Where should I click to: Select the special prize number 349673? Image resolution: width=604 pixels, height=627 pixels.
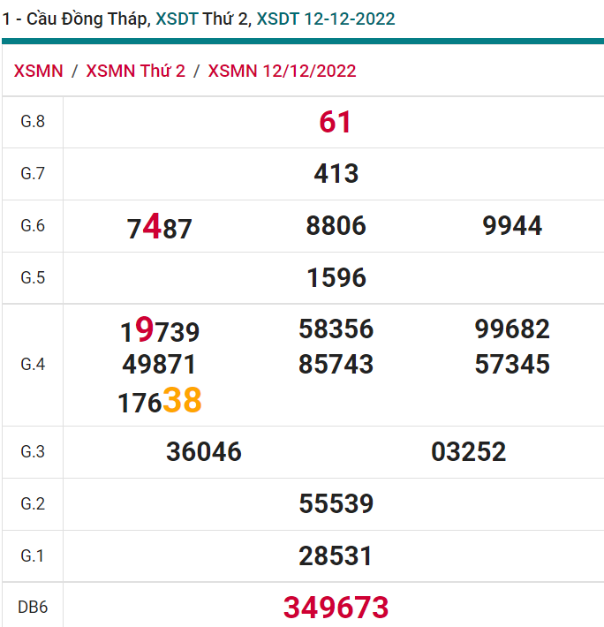tap(336, 608)
